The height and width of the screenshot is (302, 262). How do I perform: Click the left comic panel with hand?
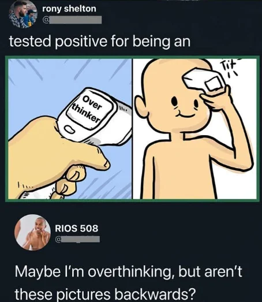pyautogui.click(x=70, y=129)
